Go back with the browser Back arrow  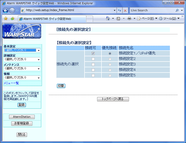point(6,10)
